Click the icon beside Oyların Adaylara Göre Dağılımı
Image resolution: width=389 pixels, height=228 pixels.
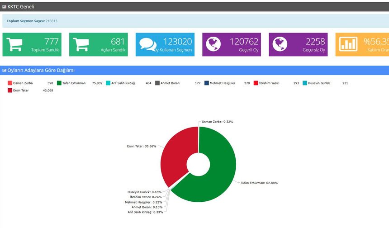coord(4,71)
